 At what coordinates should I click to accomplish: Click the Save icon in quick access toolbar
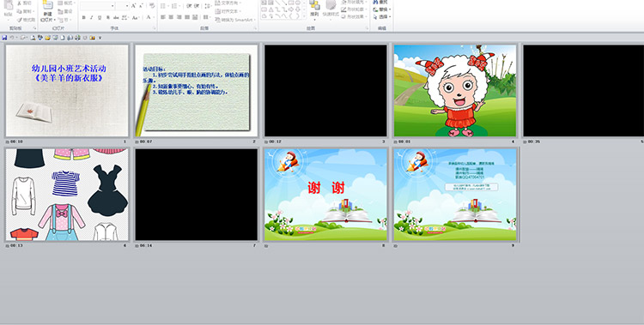point(4,38)
